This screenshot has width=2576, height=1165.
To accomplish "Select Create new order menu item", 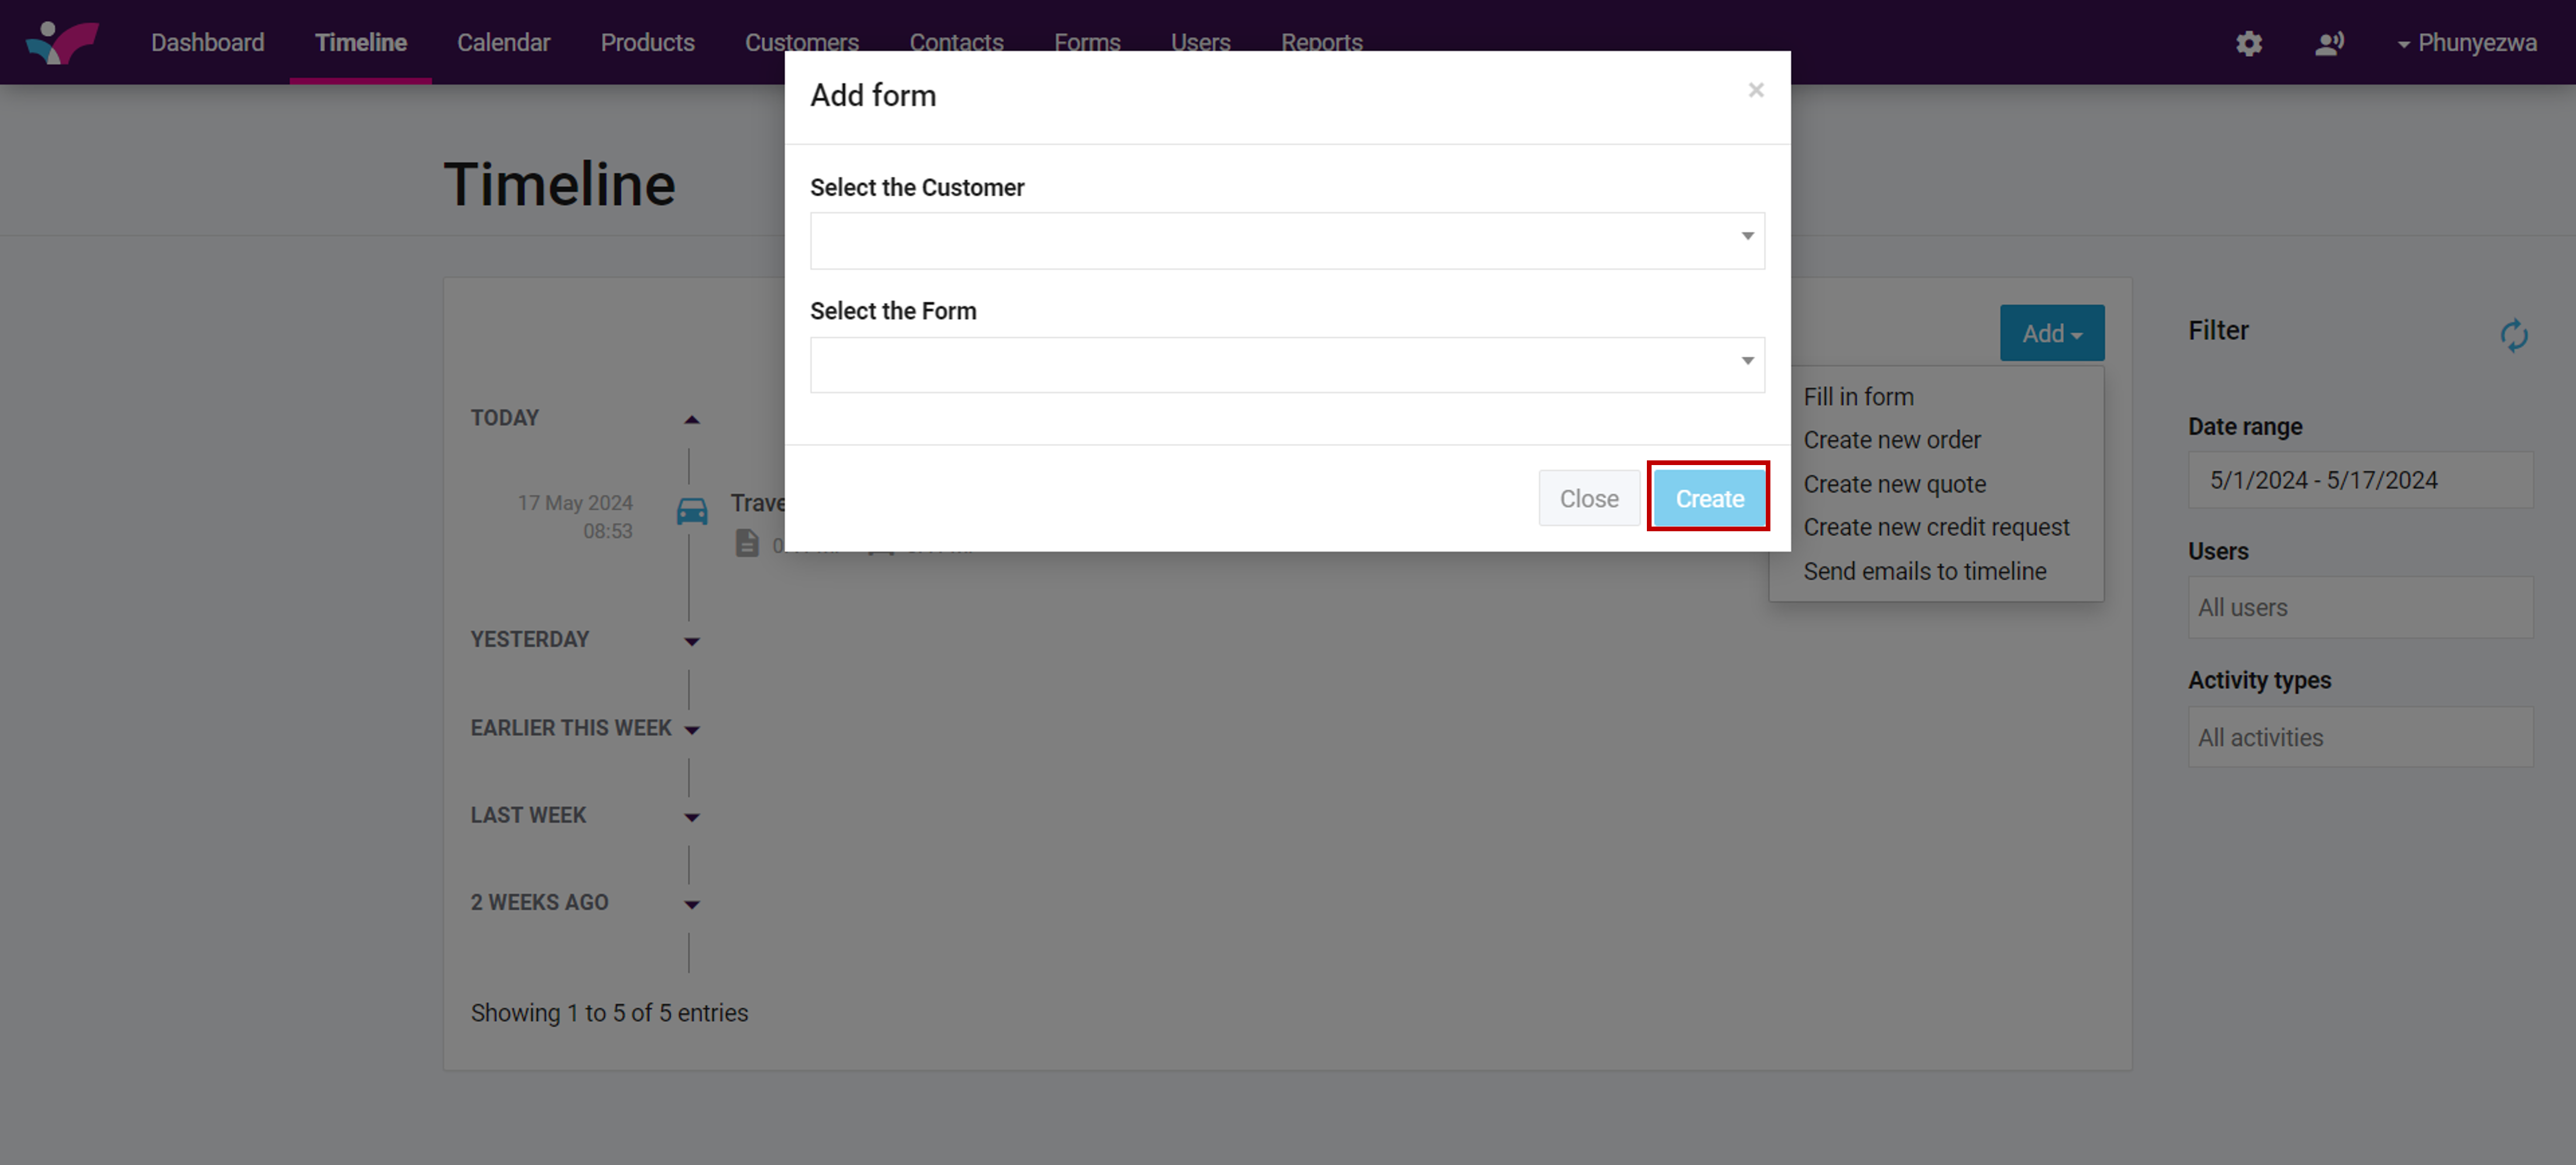I will pos(1891,440).
